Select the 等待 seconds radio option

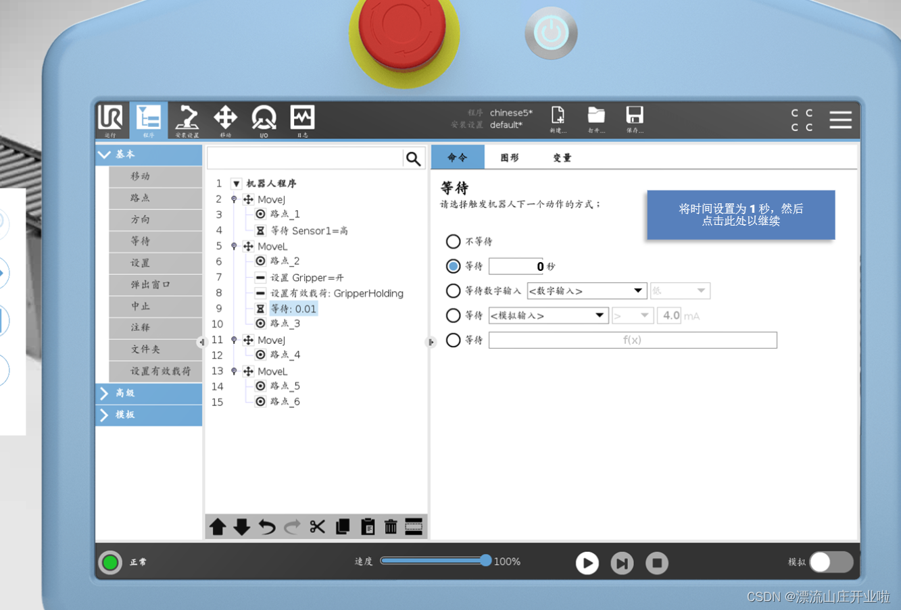454,266
